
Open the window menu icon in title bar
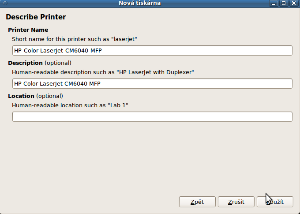pos(4,4)
